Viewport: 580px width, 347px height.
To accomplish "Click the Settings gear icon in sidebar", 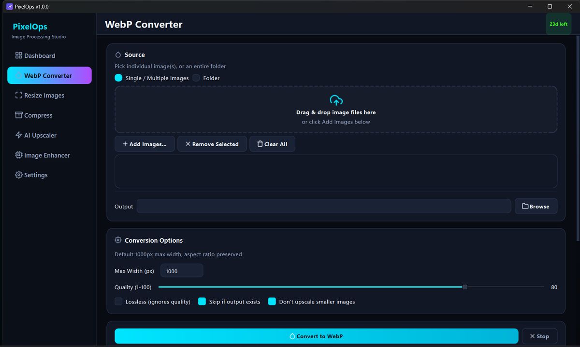I will pos(19,175).
